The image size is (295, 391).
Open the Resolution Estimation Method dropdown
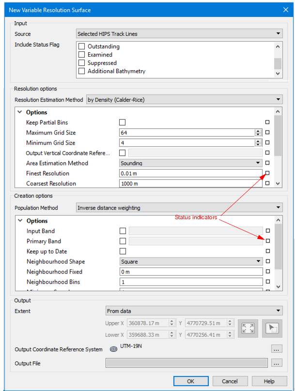[184, 100]
